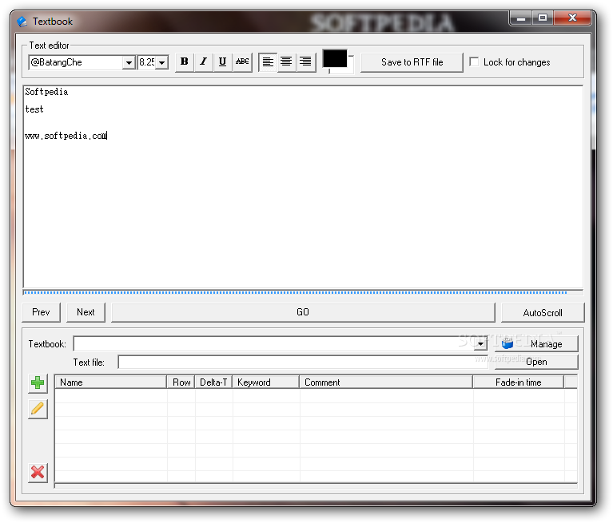Click the www.softpedia.com text line
613x523 pixels.
(66, 136)
